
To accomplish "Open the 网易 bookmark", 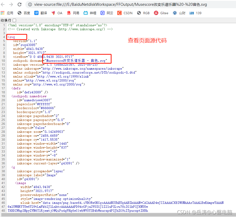I will (x=73, y=13).
